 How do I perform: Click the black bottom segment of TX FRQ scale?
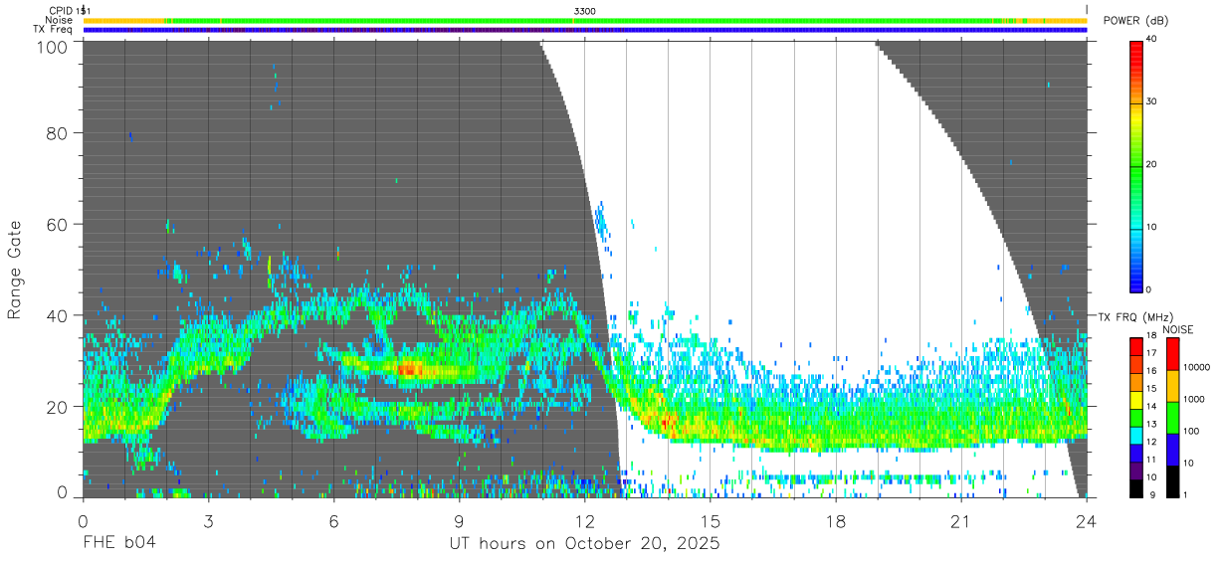1135,488
